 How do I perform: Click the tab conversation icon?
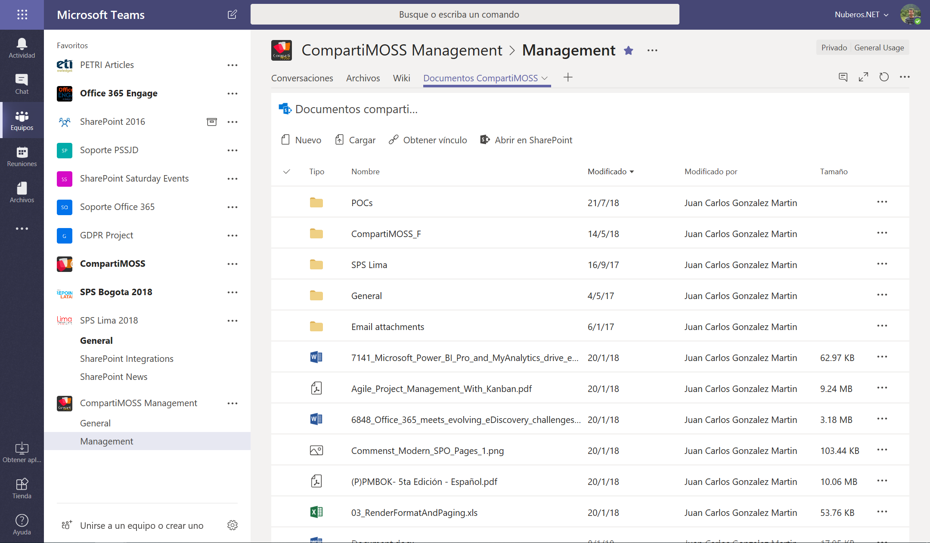point(843,77)
